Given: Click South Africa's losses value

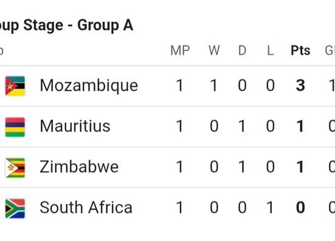Looking at the screenshot, I should (271, 207).
